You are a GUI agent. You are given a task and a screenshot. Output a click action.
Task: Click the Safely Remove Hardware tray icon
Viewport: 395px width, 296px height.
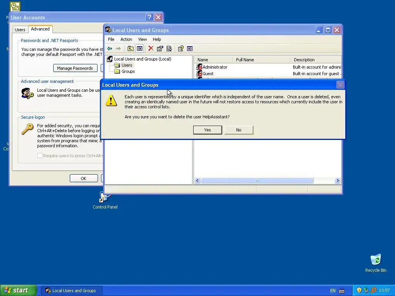pyautogui.click(x=366, y=290)
